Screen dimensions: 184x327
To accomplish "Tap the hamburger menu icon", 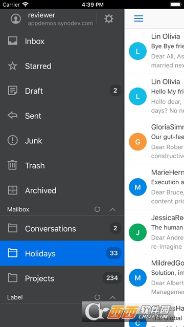I will click(139, 18).
